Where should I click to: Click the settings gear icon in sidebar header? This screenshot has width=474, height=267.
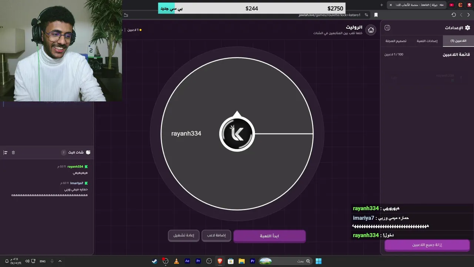click(x=467, y=28)
